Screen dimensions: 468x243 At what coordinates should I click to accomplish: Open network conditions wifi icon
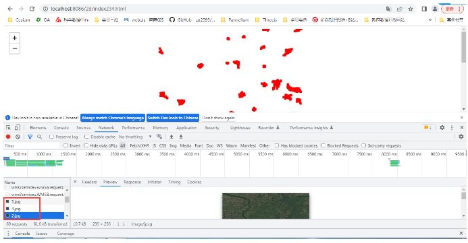[x=159, y=137]
